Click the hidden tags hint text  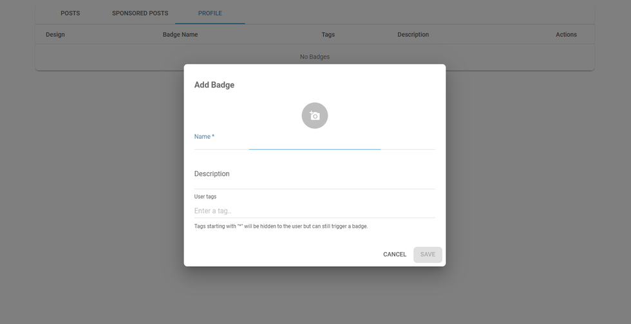point(281,226)
